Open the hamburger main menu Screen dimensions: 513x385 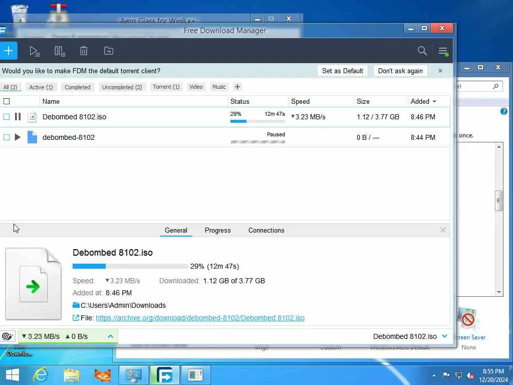443,51
